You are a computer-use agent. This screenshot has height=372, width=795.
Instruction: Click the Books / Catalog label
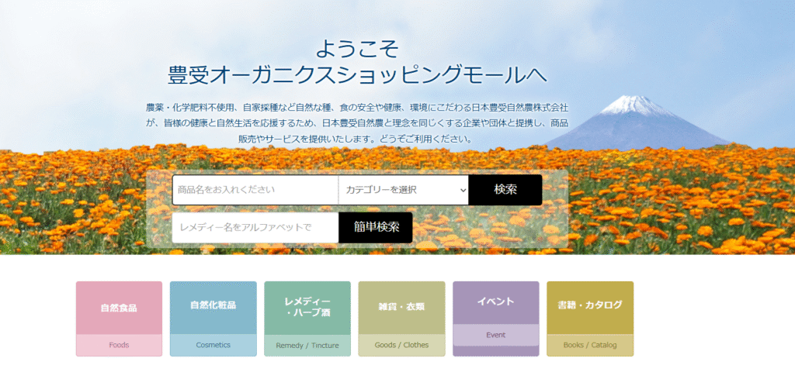coord(590,346)
